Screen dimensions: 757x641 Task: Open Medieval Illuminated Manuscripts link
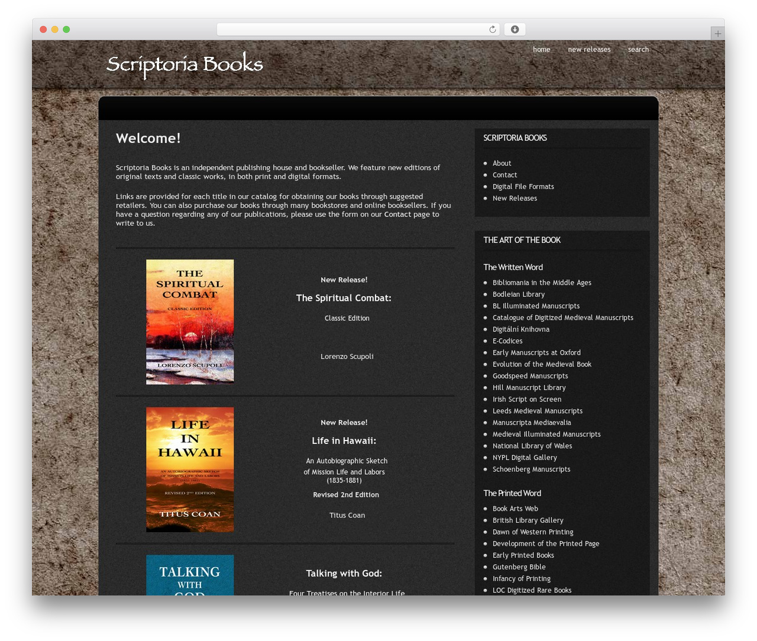(x=546, y=435)
